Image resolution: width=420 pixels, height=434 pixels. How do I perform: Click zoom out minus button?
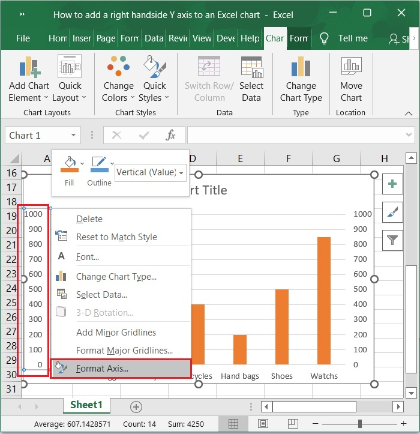[315, 423]
